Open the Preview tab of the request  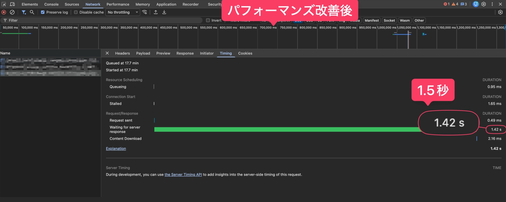tap(163, 53)
